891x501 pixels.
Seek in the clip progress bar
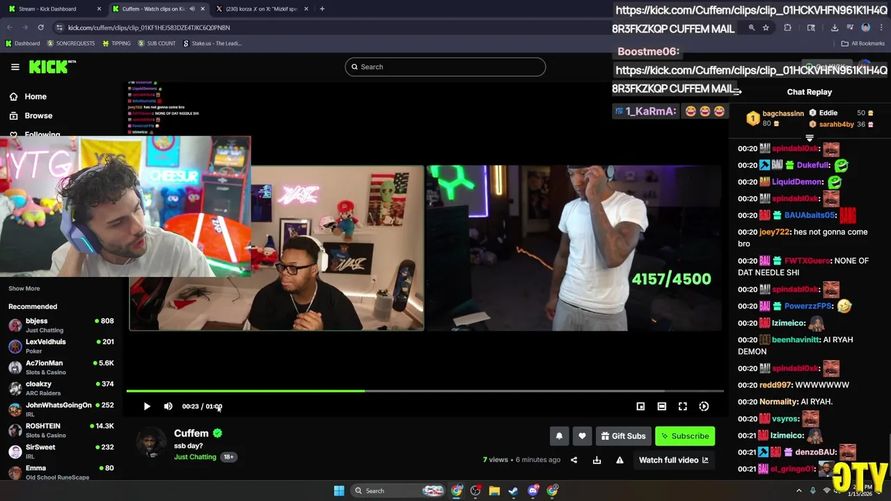pos(425,391)
